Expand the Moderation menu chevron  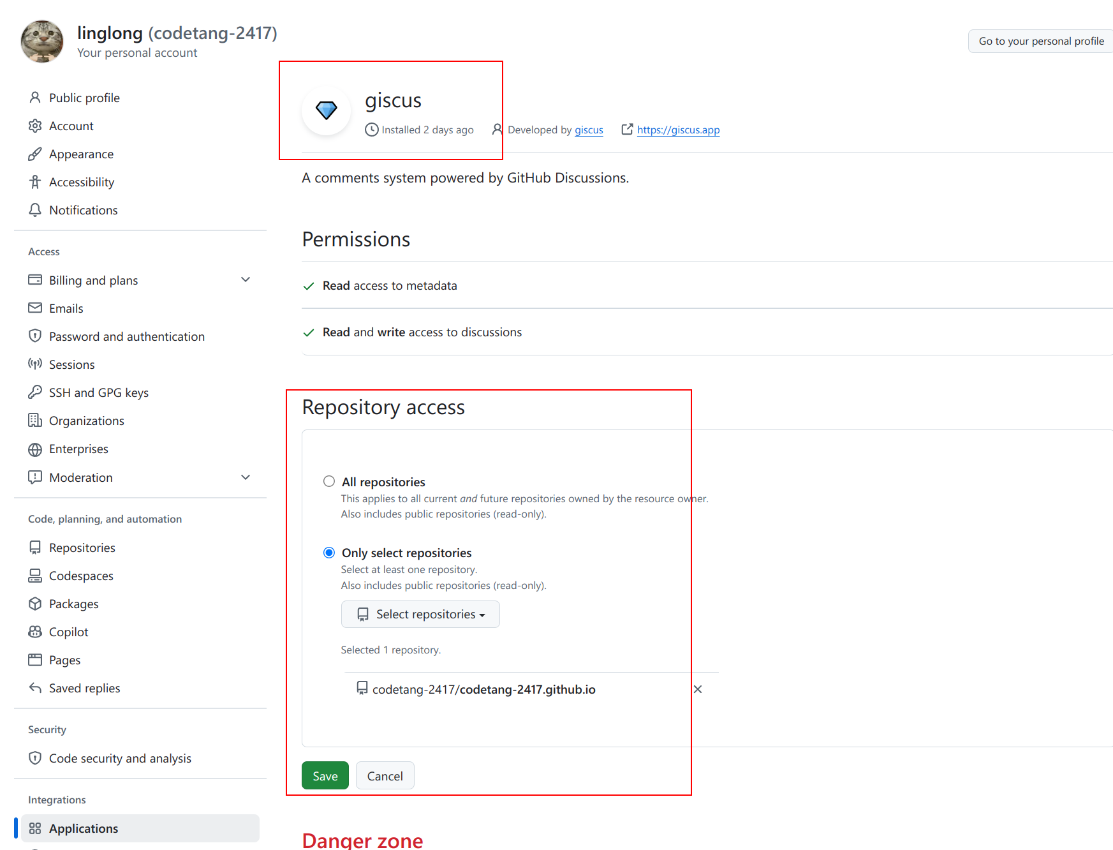(246, 477)
